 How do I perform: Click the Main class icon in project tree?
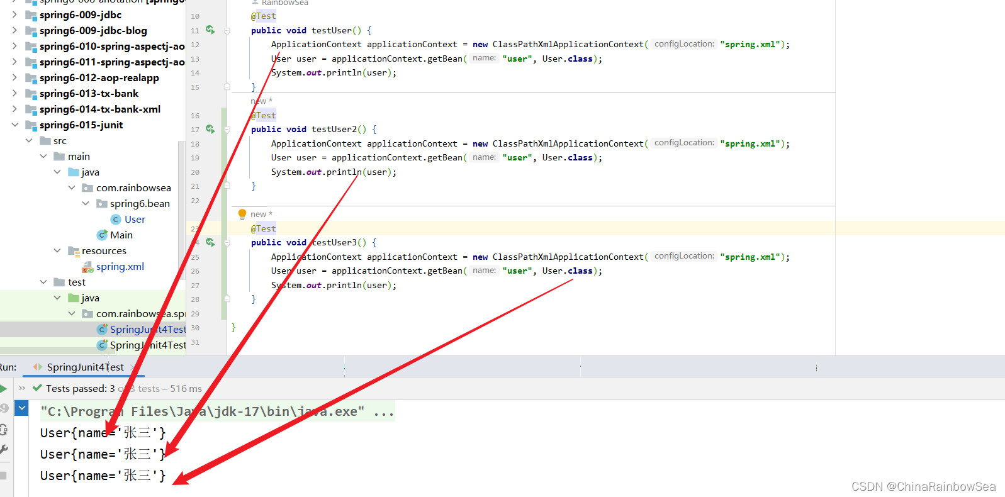[102, 235]
